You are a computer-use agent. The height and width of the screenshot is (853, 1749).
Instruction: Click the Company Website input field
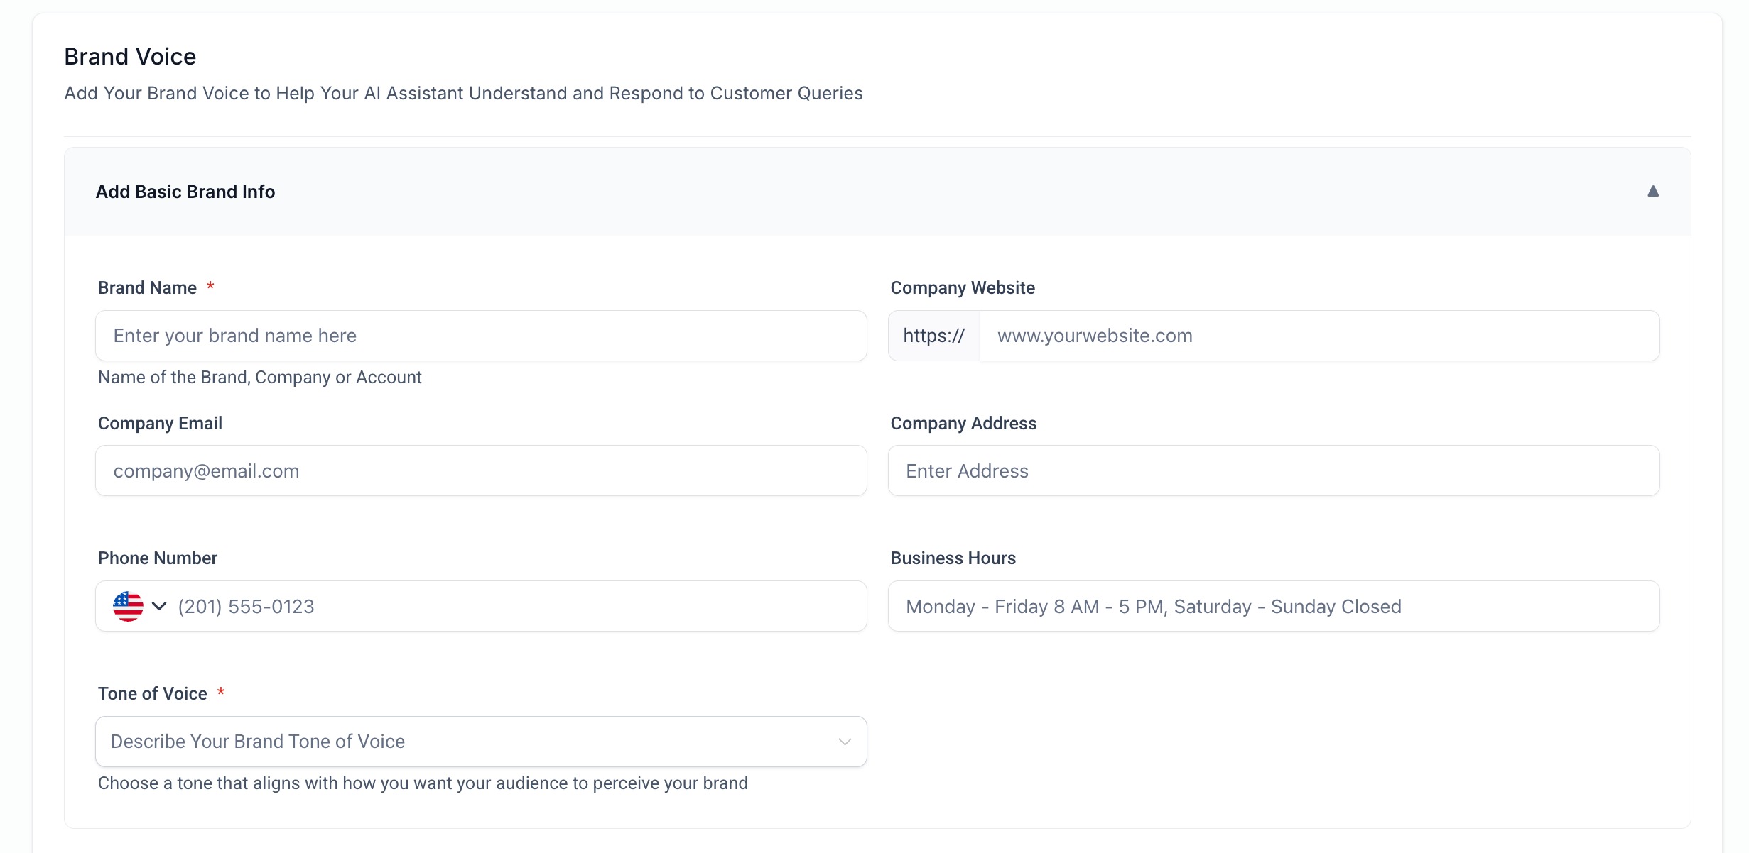point(1318,336)
